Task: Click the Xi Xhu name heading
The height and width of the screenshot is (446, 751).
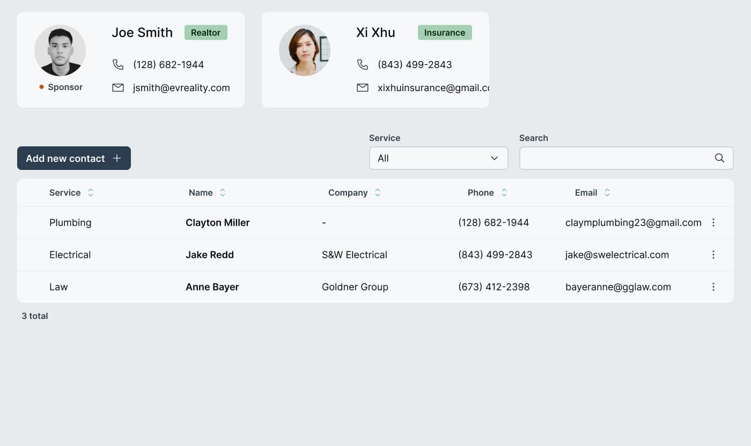Action: tap(376, 32)
